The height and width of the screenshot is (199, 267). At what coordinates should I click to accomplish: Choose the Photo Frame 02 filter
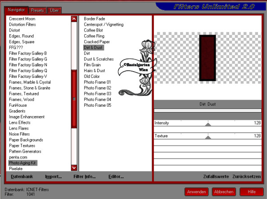point(97,88)
